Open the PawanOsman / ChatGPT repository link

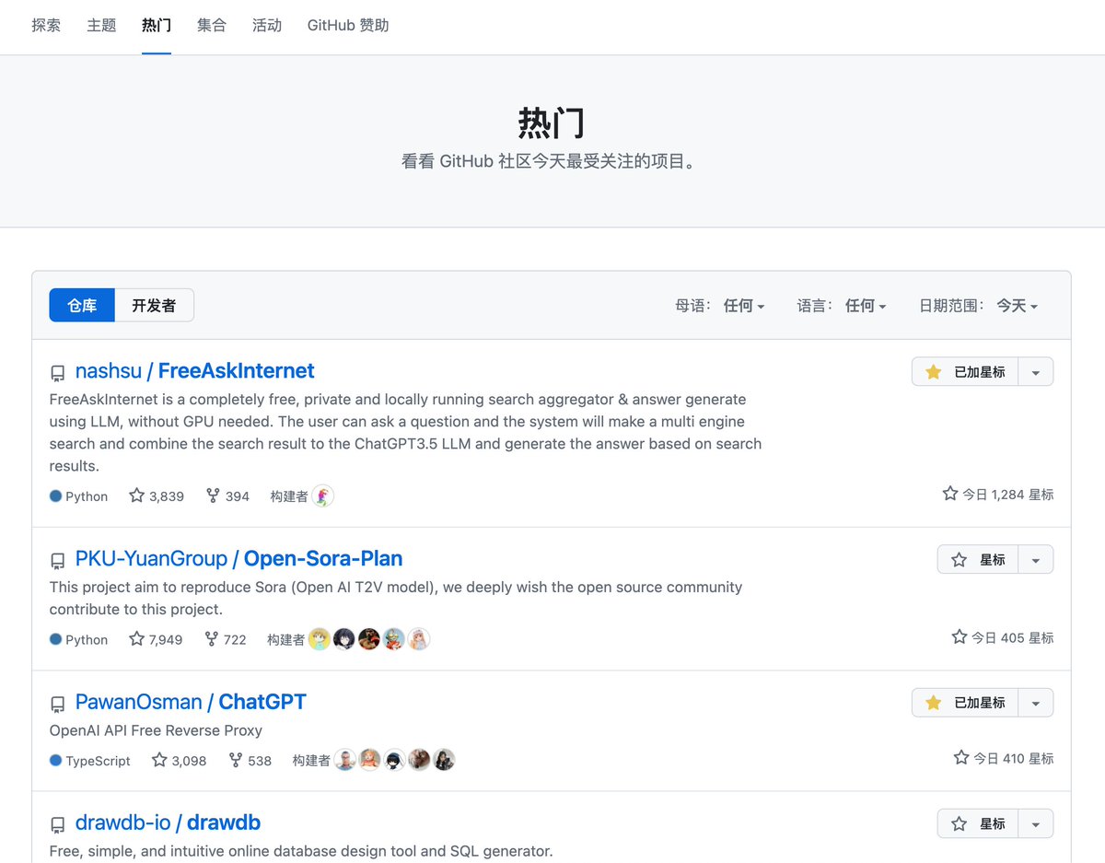click(191, 702)
